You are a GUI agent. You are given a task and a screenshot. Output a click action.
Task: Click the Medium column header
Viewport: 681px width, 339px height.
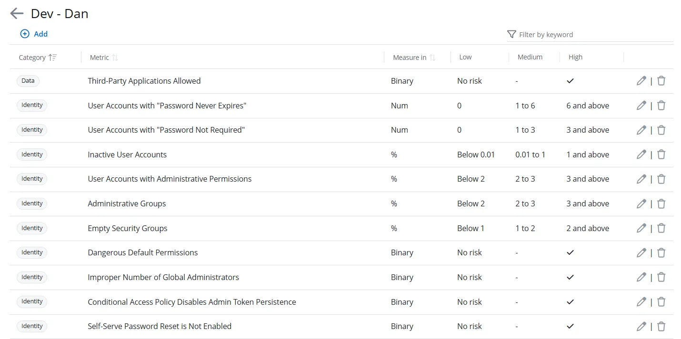pos(530,57)
